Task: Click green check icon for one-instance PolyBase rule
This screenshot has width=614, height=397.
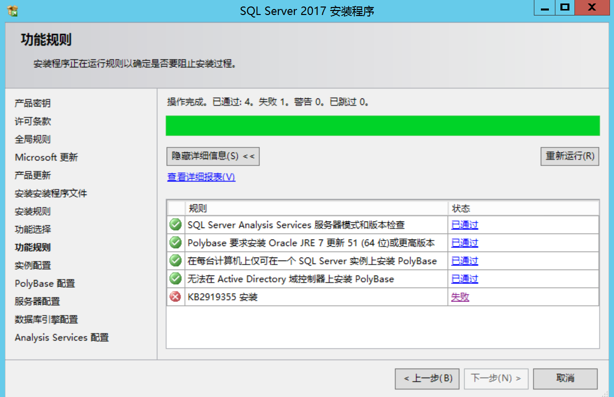Action: [175, 260]
